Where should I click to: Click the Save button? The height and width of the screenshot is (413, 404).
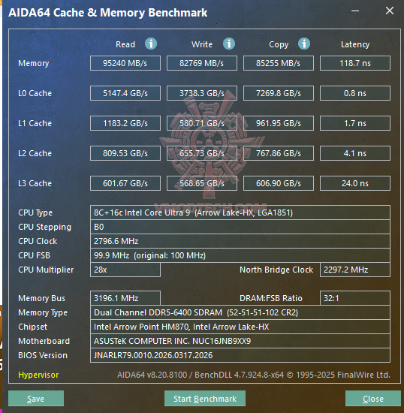click(x=36, y=399)
